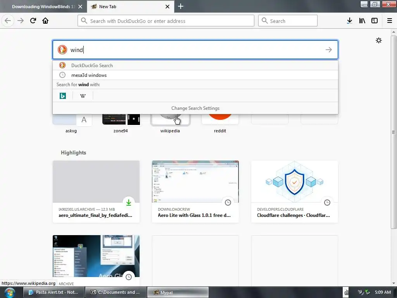Open the home page icon
397x298 pixels.
click(x=45, y=21)
